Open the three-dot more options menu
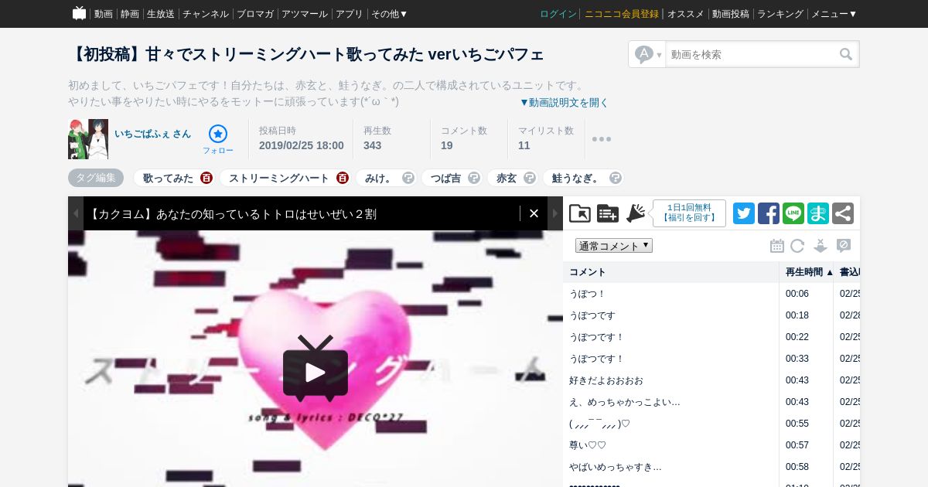Screen dimensions: 928x487 pos(602,139)
